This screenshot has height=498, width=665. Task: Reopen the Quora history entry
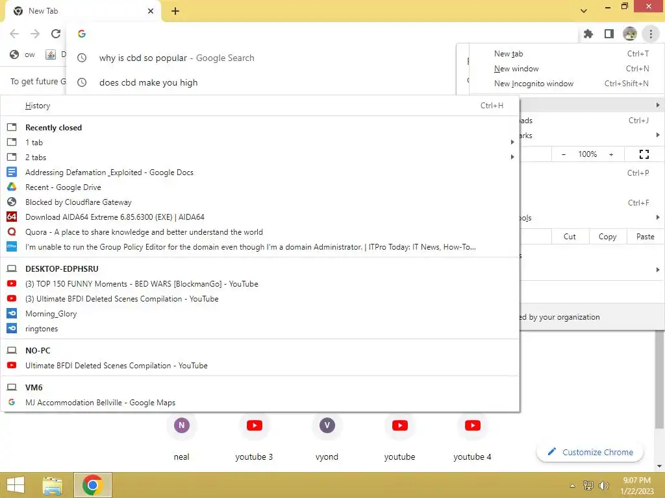click(260, 232)
